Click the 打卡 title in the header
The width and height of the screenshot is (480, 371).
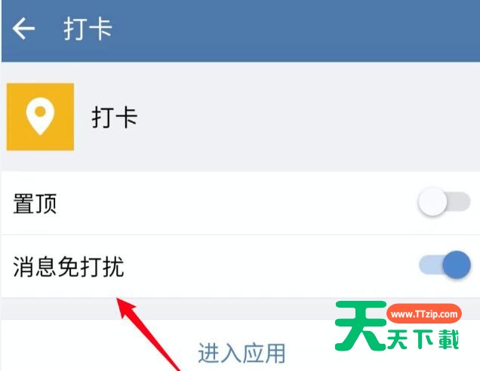(88, 29)
